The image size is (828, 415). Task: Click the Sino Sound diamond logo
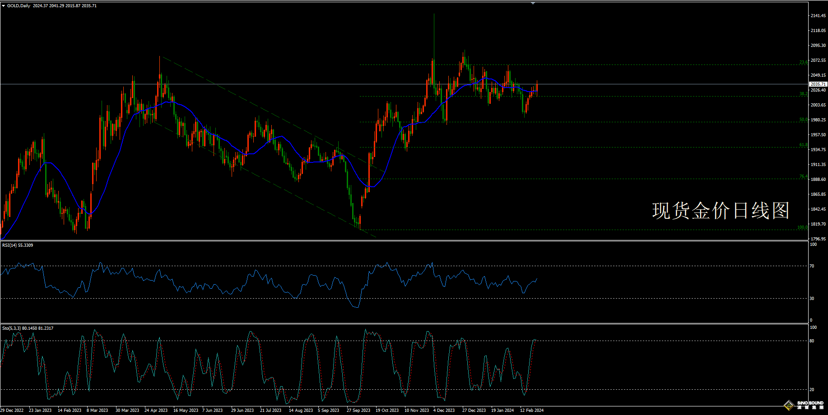pyautogui.click(x=789, y=405)
